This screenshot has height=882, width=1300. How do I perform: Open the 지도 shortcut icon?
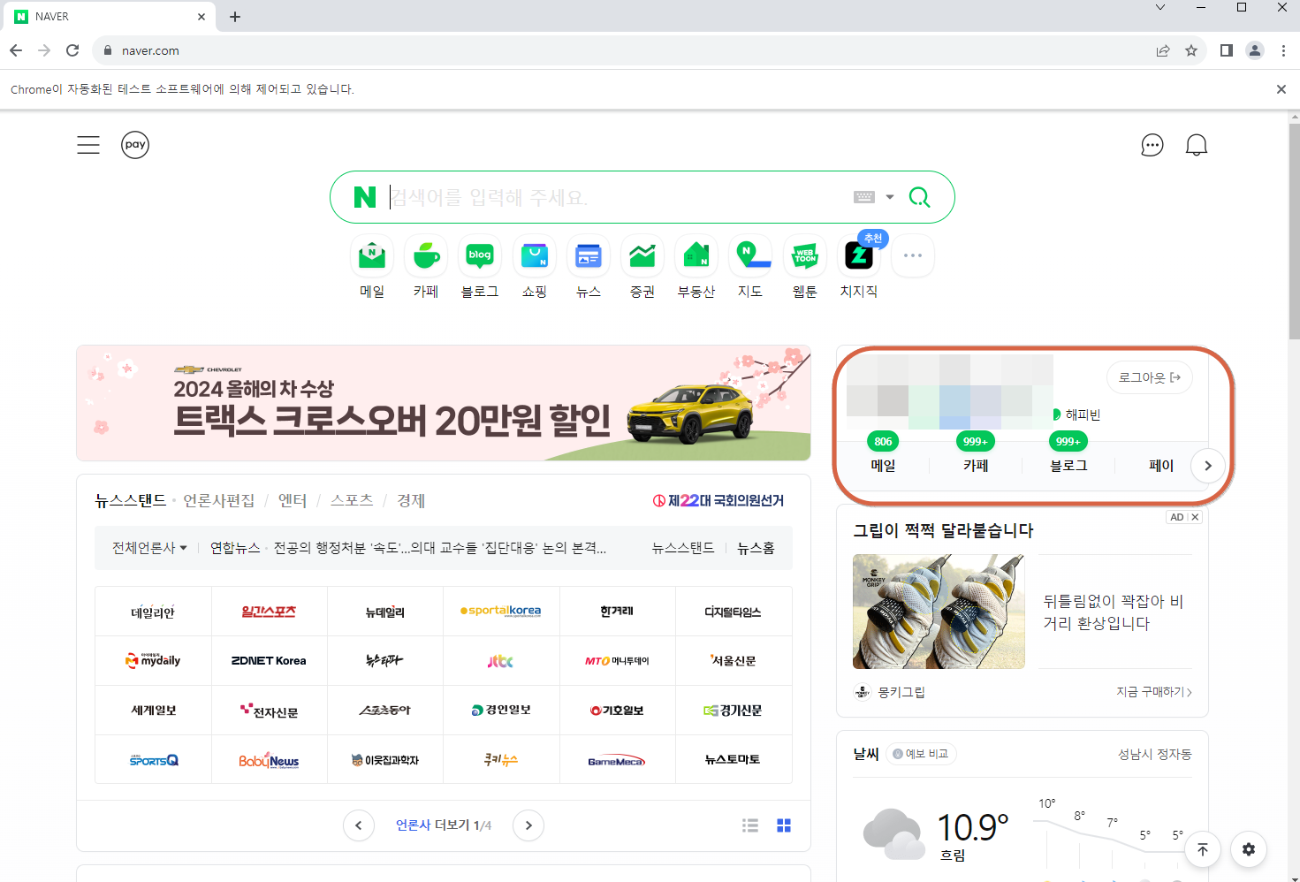tap(750, 256)
